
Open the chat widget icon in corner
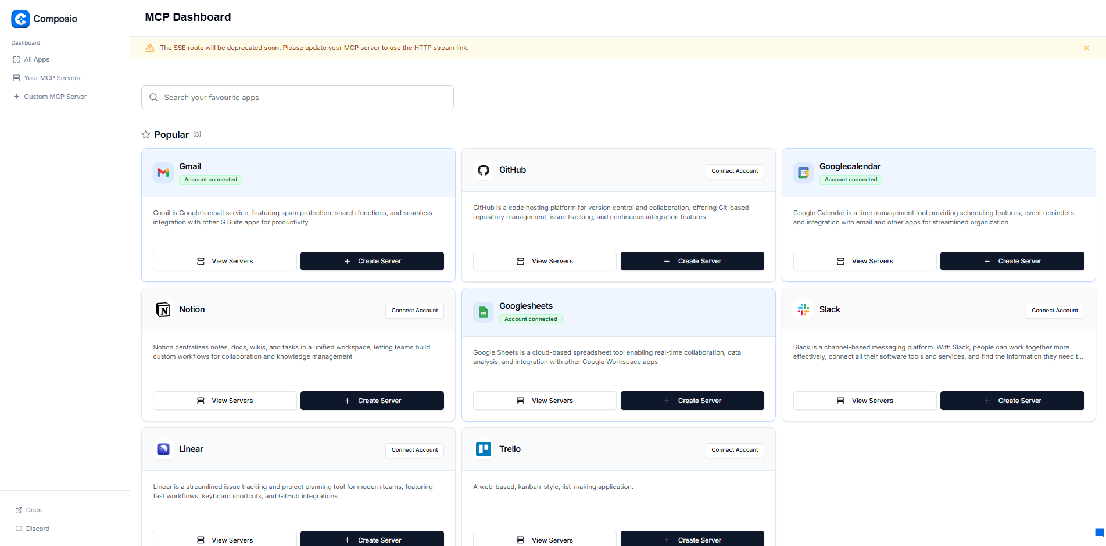[x=1098, y=532]
